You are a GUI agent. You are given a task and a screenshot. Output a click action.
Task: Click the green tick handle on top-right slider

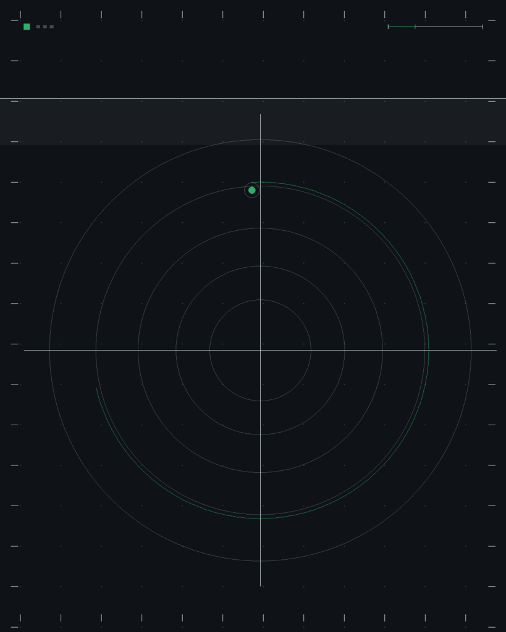tap(415, 27)
